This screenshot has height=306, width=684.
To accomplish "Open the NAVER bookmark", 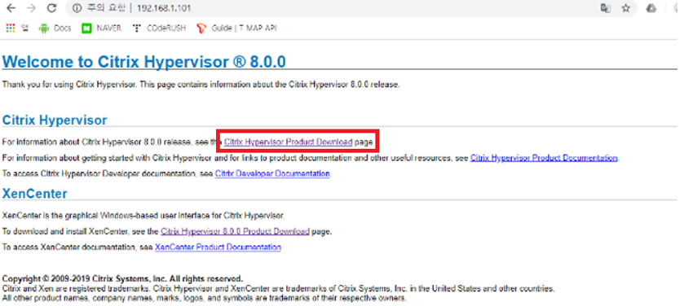I will [101, 28].
